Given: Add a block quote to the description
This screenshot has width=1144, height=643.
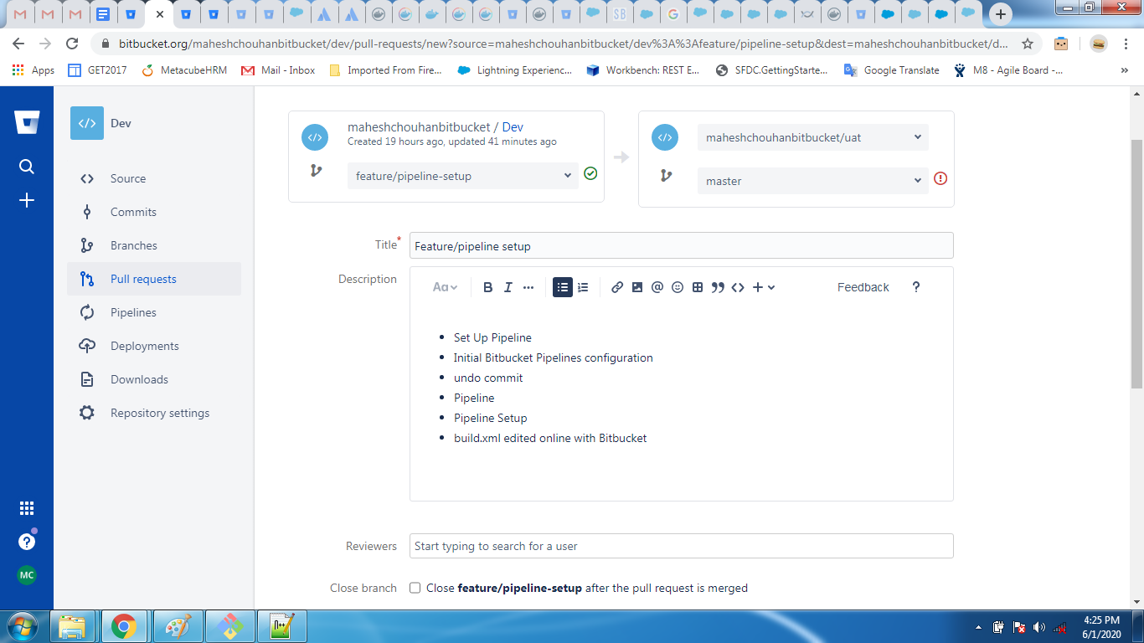Looking at the screenshot, I should coord(718,286).
